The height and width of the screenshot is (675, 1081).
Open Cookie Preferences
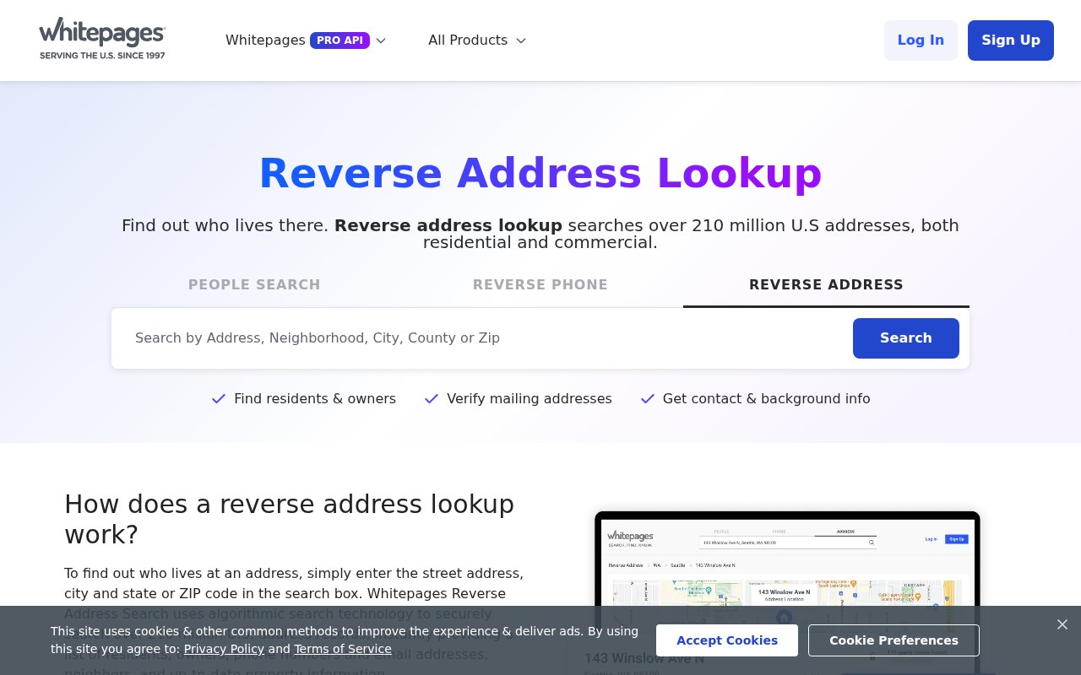tap(894, 640)
